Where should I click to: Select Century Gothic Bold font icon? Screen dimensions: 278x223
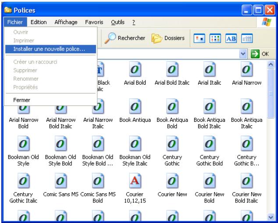point(210,143)
